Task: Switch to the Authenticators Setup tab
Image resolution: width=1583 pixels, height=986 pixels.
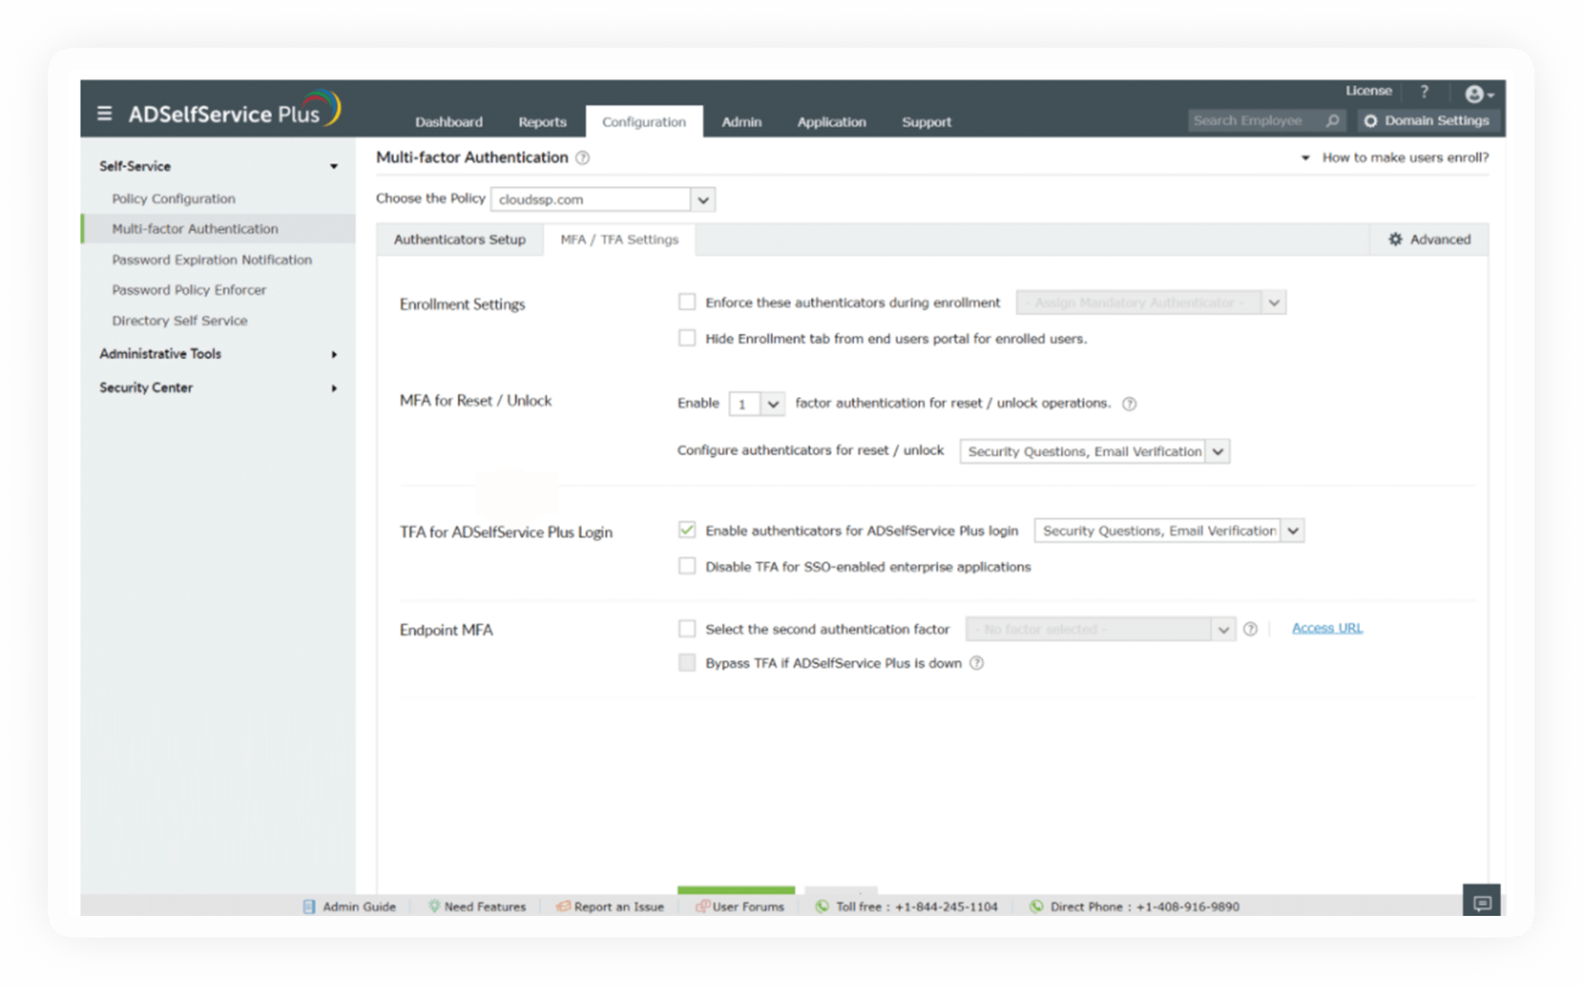Action: (x=460, y=239)
